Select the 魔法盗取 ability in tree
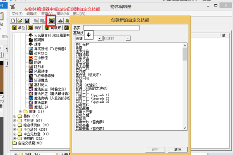 42,102
